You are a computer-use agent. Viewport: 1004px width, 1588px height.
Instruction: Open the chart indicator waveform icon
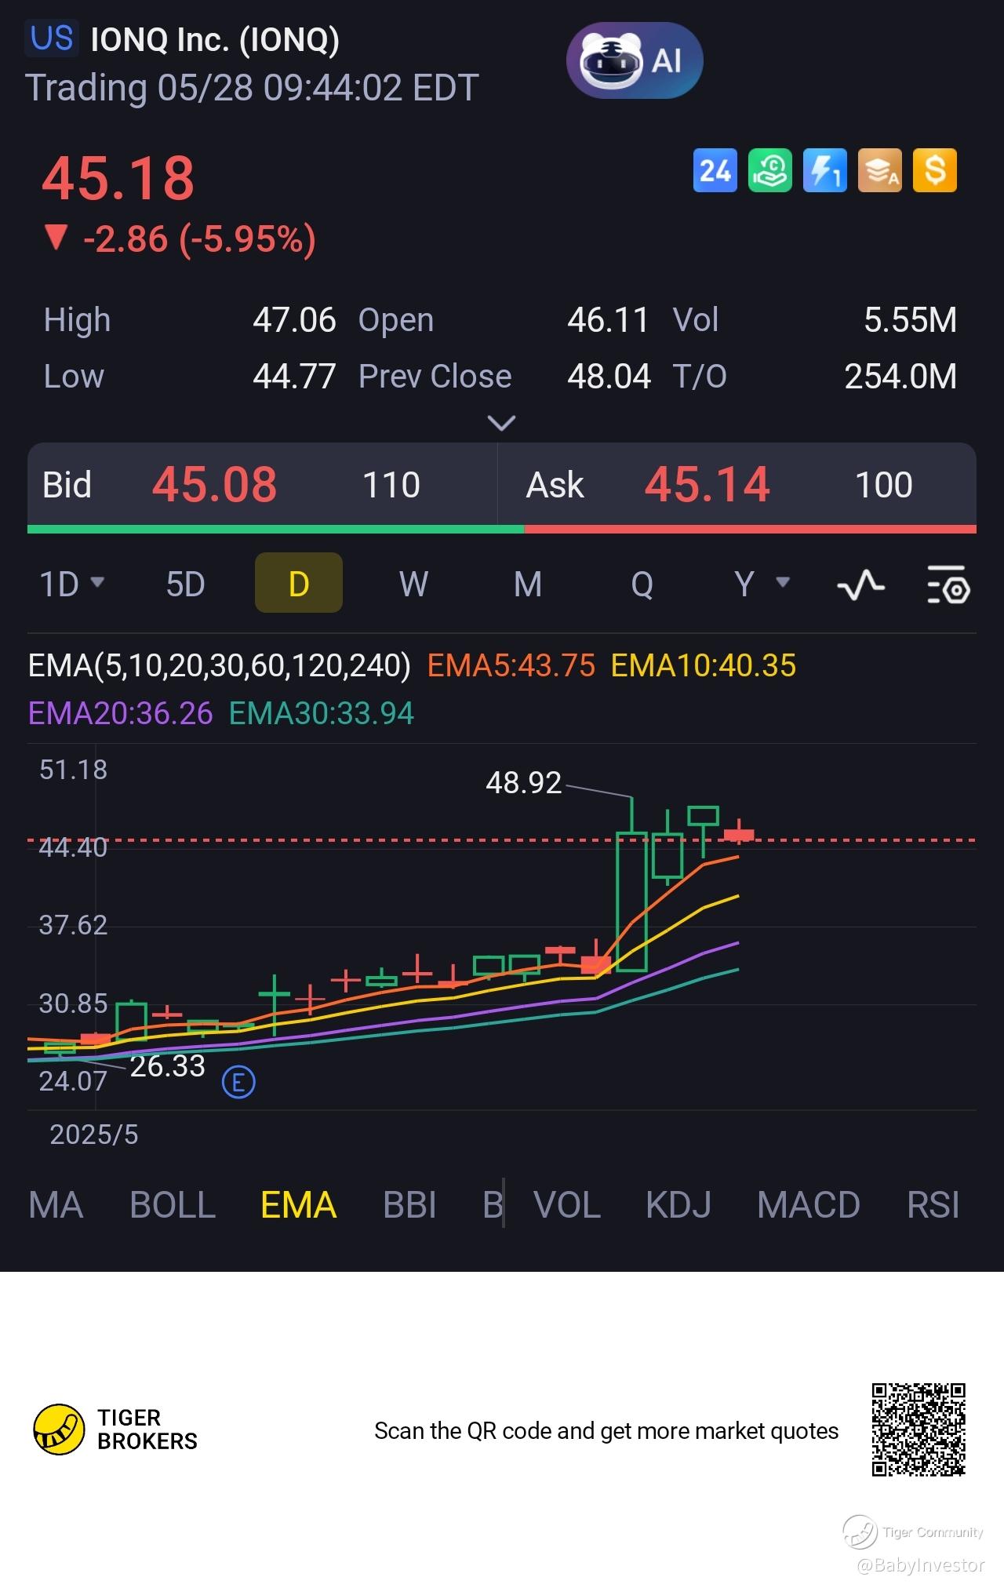click(860, 585)
